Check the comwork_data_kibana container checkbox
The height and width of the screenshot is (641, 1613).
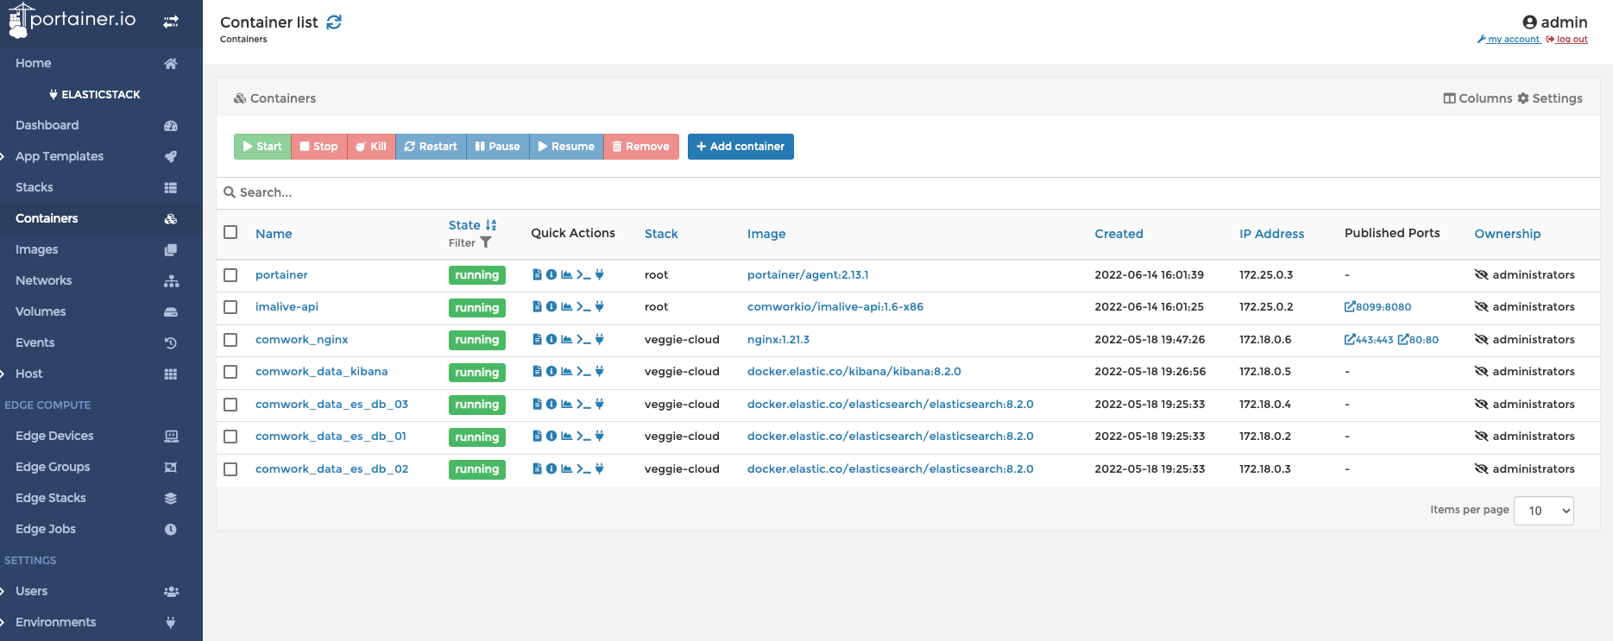coord(230,372)
